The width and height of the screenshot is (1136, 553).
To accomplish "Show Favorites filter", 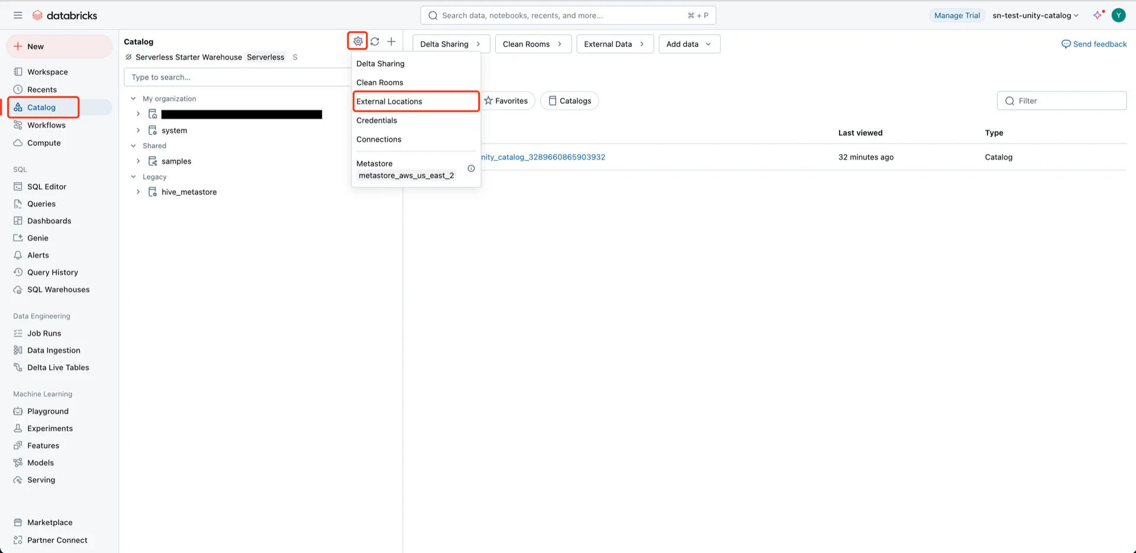I will pos(506,101).
